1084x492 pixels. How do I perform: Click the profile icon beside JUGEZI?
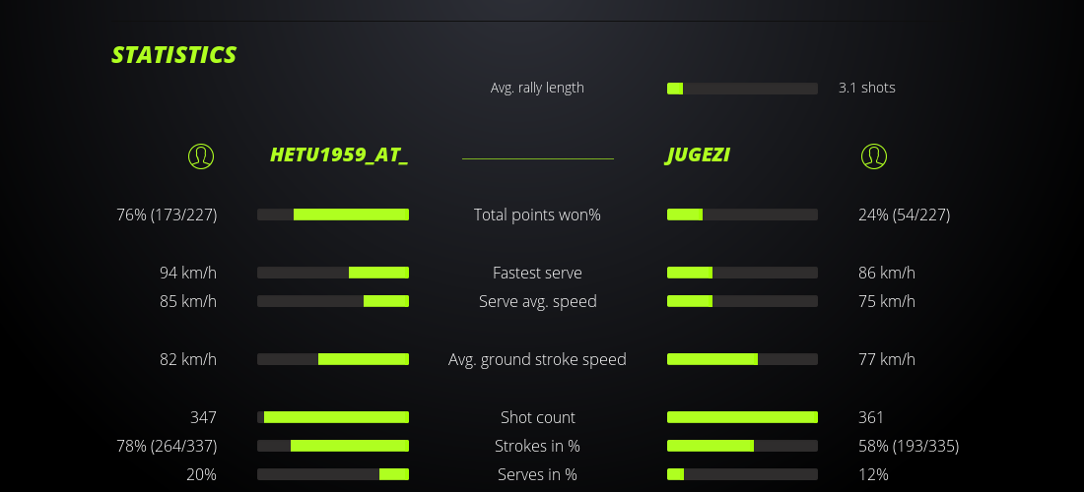click(x=874, y=155)
